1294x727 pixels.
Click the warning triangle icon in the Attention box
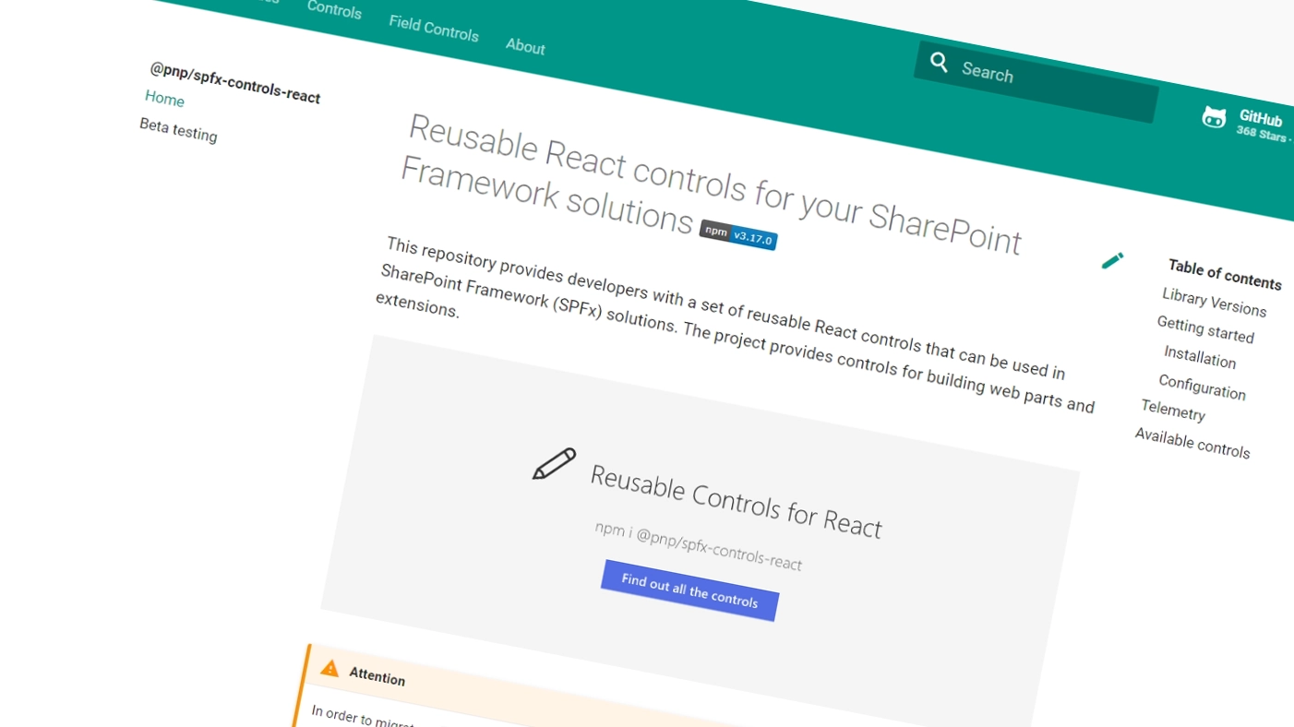tap(329, 668)
